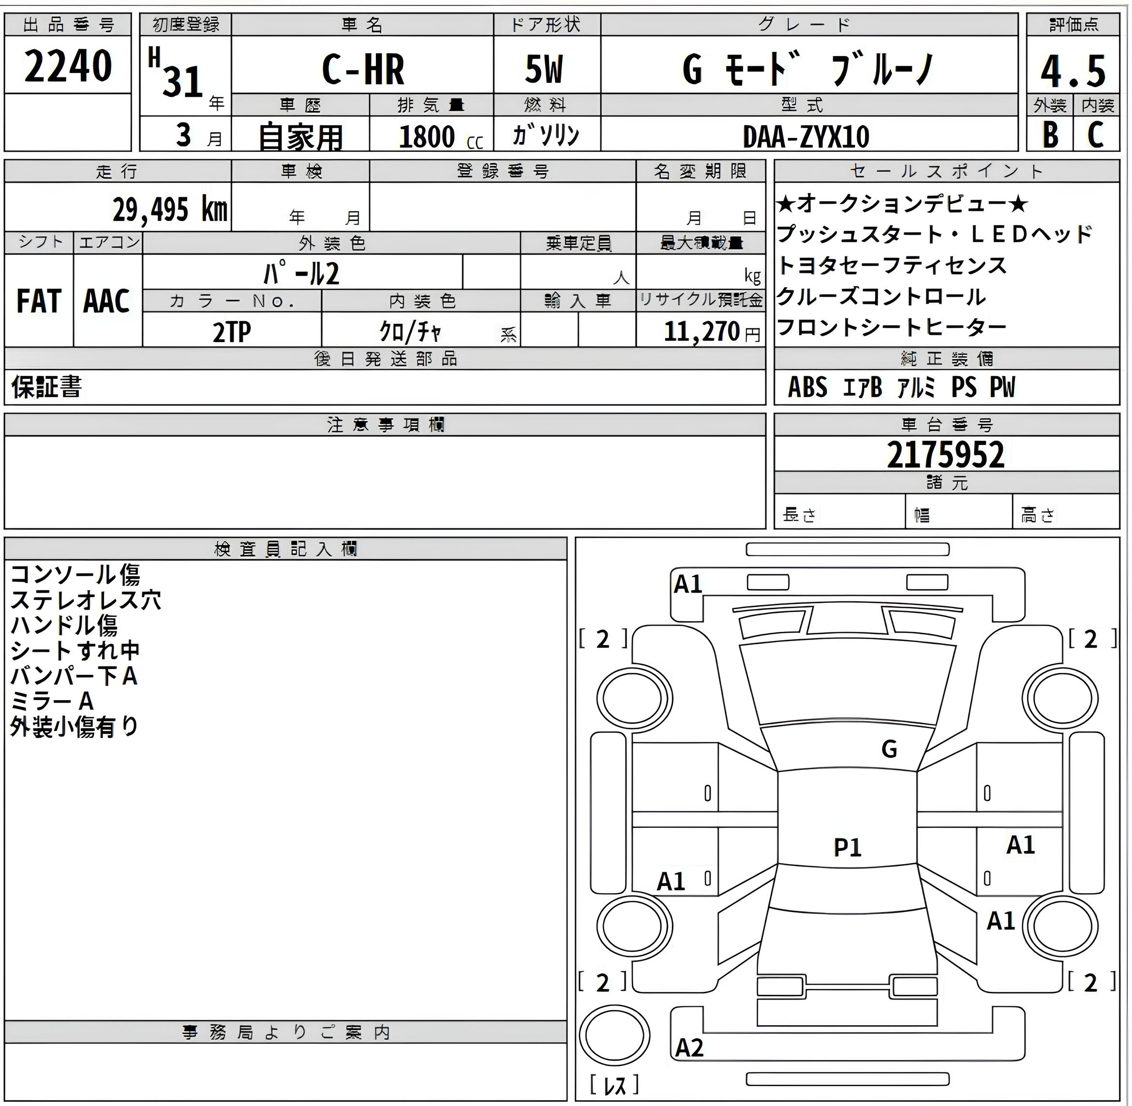
Task: Select inspector note ハンドル傷
Action: pyautogui.click(x=64, y=625)
